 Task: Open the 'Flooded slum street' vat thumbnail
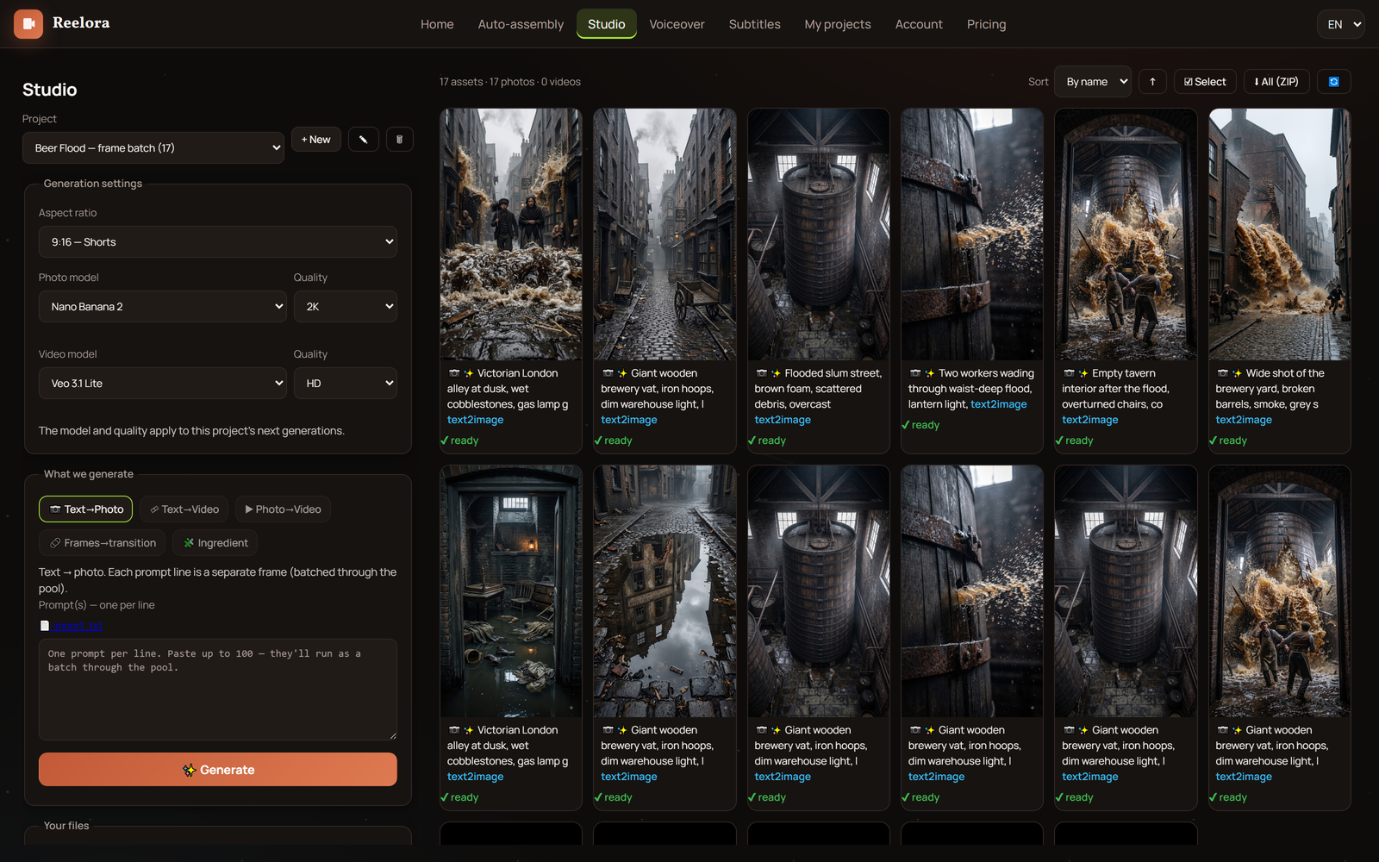tap(818, 234)
